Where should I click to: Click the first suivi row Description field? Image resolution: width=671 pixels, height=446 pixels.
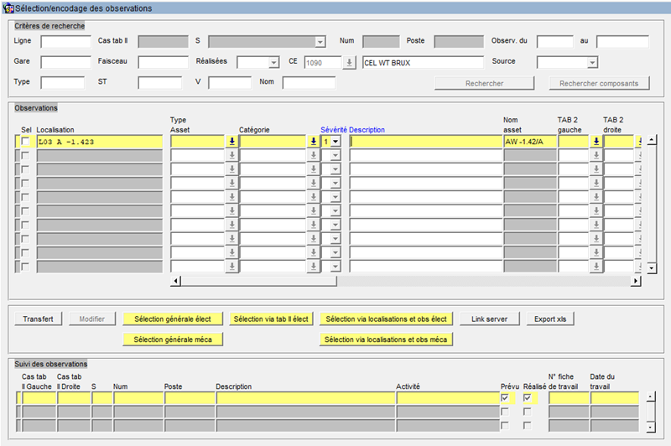point(305,398)
